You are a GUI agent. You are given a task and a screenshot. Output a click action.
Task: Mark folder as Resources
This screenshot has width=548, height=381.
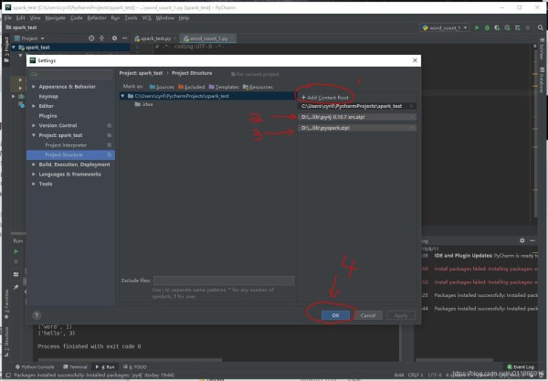tap(258, 87)
